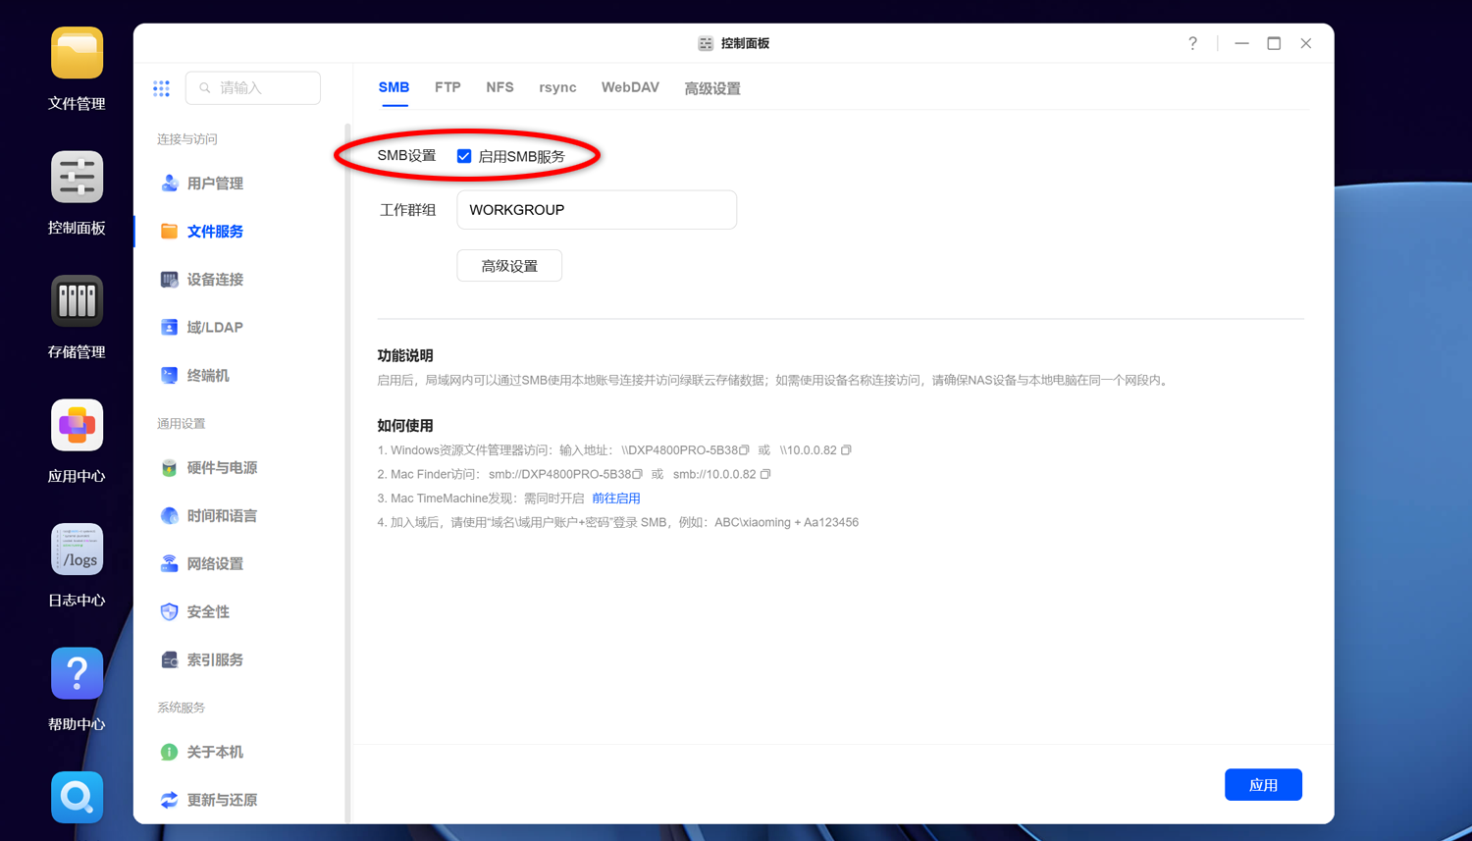
Task: Click the 如何使用 heading
Action: tap(405, 426)
